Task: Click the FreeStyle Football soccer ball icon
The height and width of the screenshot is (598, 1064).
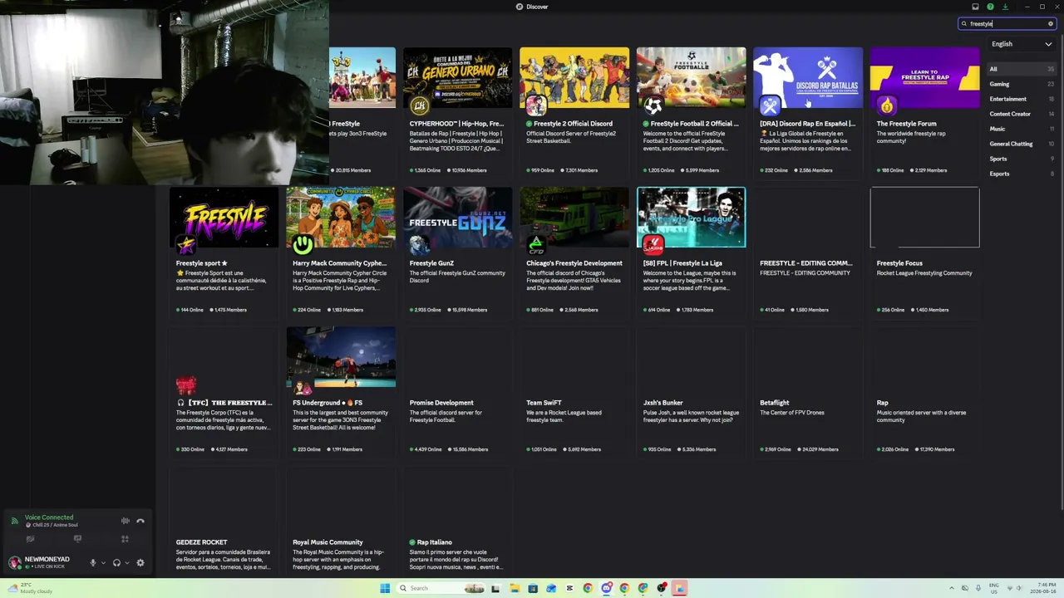Action: click(x=653, y=105)
